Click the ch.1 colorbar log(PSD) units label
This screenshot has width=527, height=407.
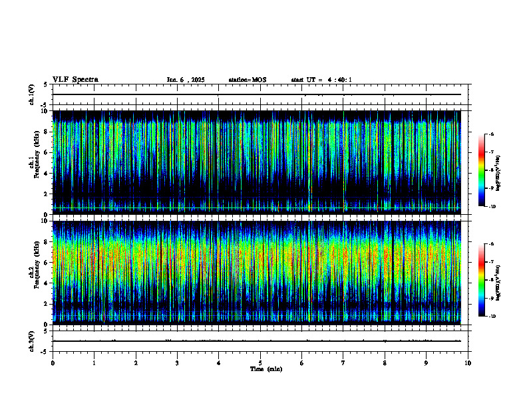tap(498, 174)
